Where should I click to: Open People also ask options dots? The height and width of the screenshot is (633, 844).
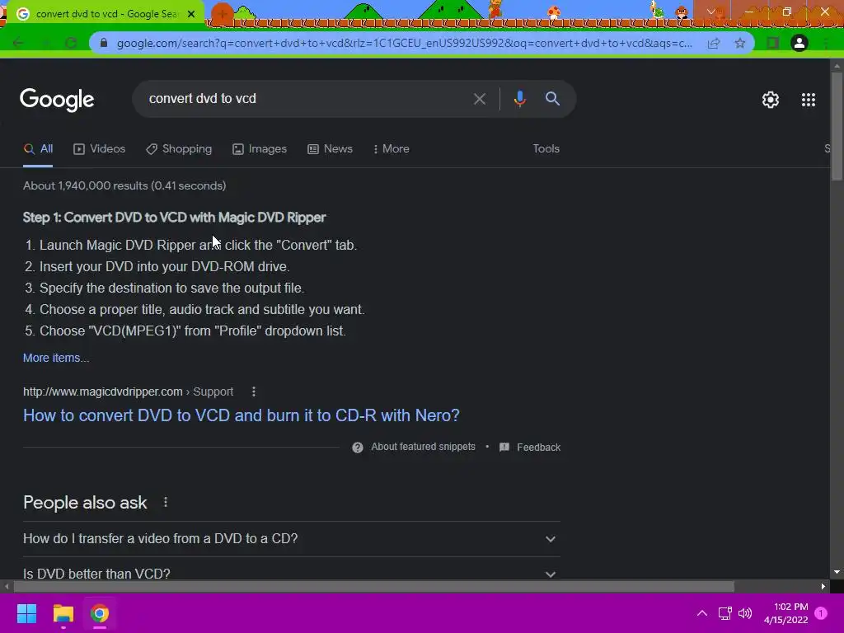165,502
